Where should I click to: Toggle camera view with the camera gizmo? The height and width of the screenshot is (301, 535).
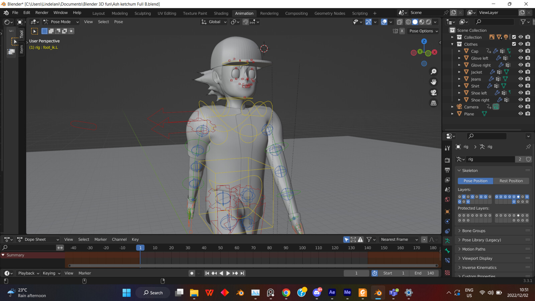[x=434, y=93]
